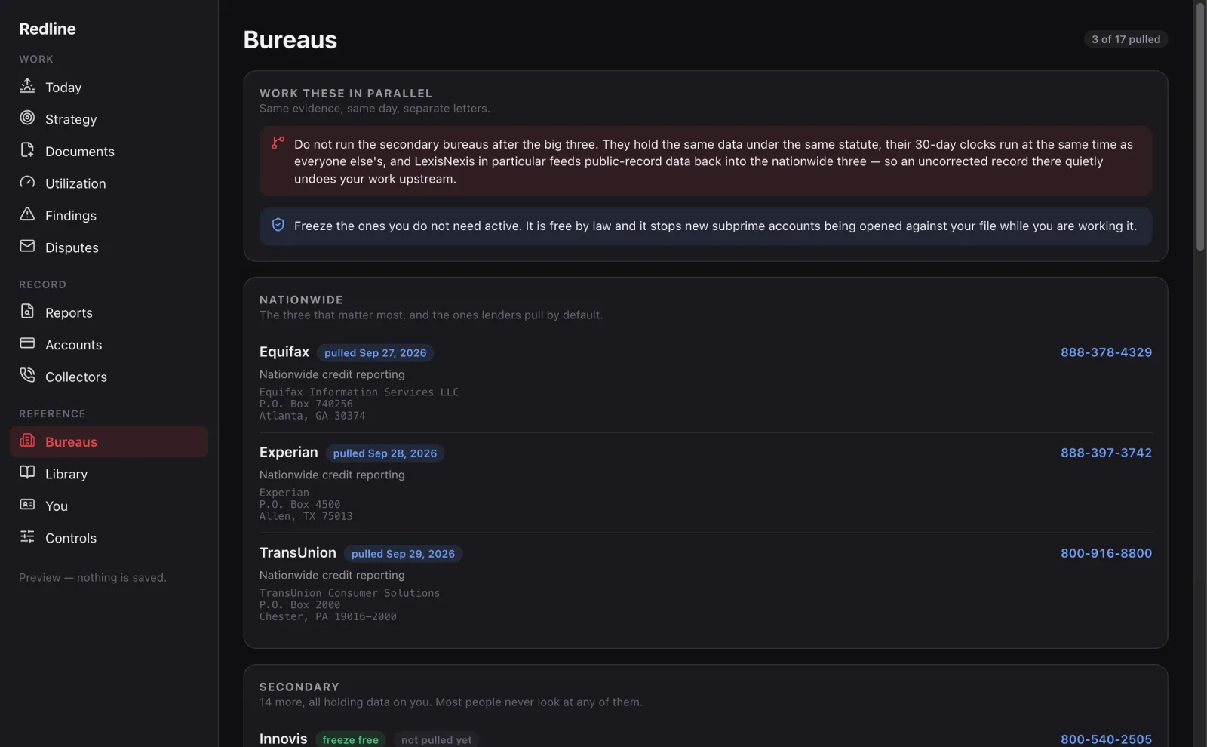Click the Findings warning triangle icon
Screen dimensions: 1207x747
[27, 214]
